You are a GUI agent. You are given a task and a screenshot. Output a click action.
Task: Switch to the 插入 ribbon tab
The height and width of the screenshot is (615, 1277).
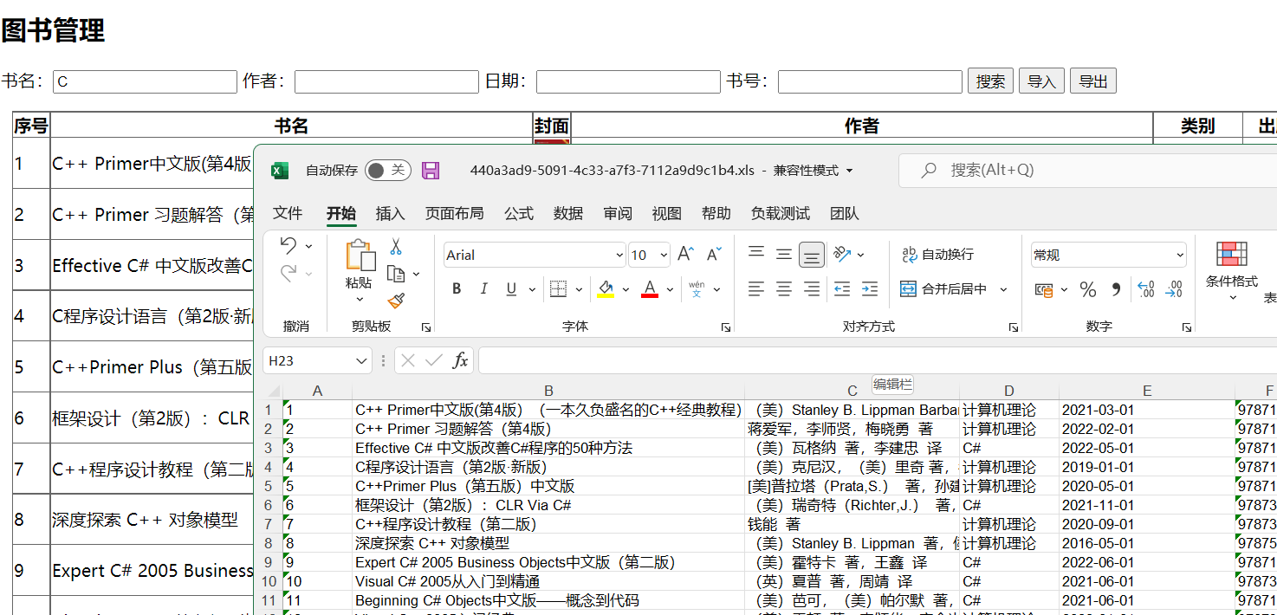(x=390, y=213)
